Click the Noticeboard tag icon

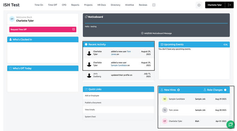click(86, 17)
